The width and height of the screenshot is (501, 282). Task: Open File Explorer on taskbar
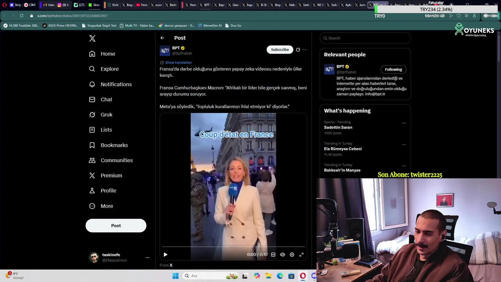click(x=269, y=276)
